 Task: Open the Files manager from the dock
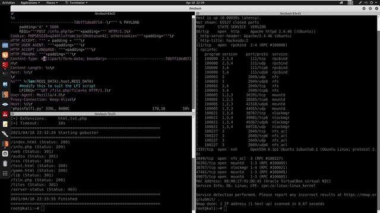(x=5, y=45)
